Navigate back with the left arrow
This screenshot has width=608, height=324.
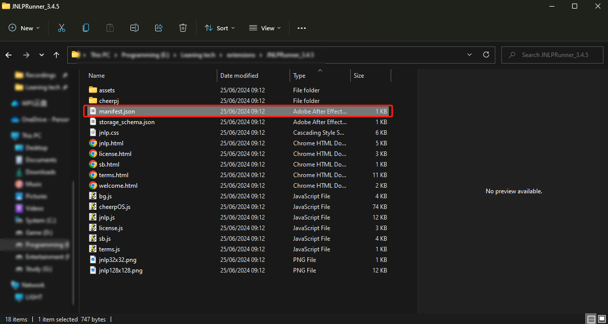[9, 55]
